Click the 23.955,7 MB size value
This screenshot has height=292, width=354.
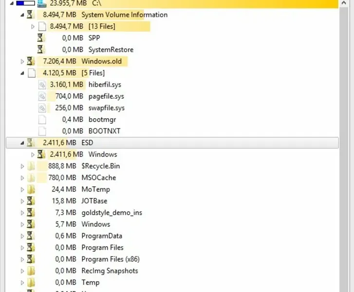point(68,3)
